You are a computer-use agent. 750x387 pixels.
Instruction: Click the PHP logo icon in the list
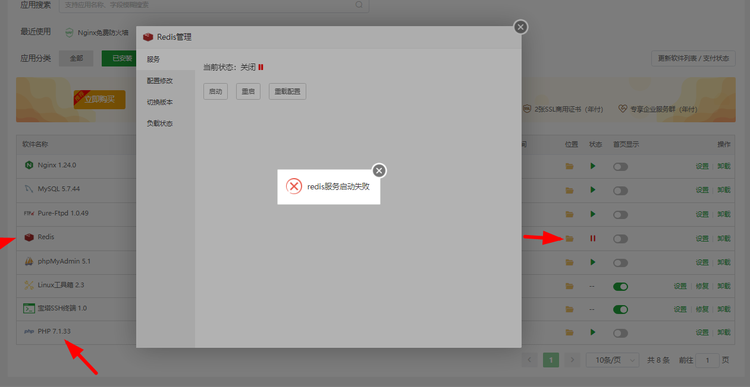29,331
